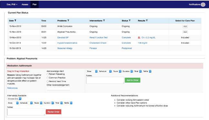Image resolution: width=209 pixels, height=120 pixels.
Task: Click Complete status in Elevated BP row
Action: point(126,38)
